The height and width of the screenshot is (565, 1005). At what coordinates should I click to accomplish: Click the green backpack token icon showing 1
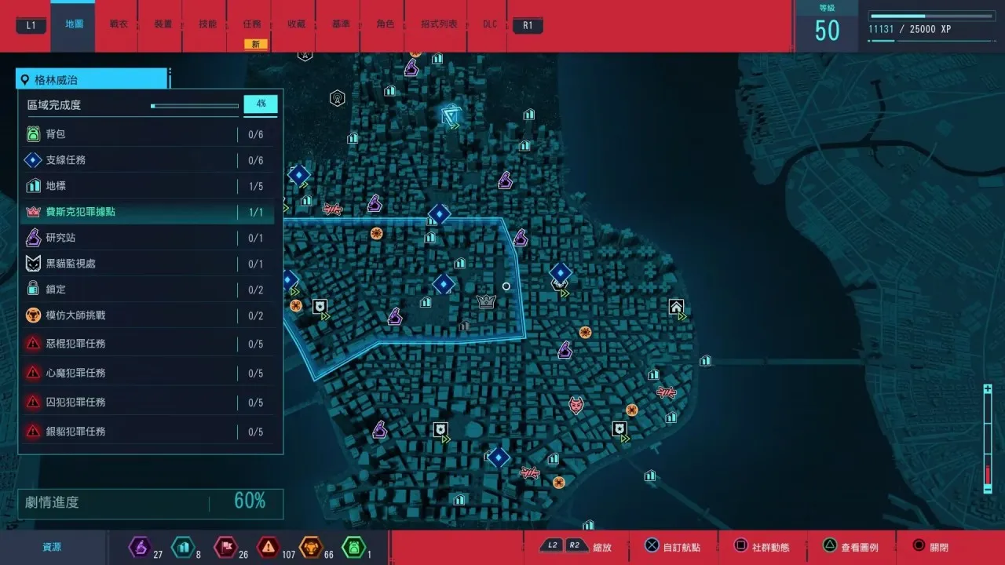tap(354, 546)
